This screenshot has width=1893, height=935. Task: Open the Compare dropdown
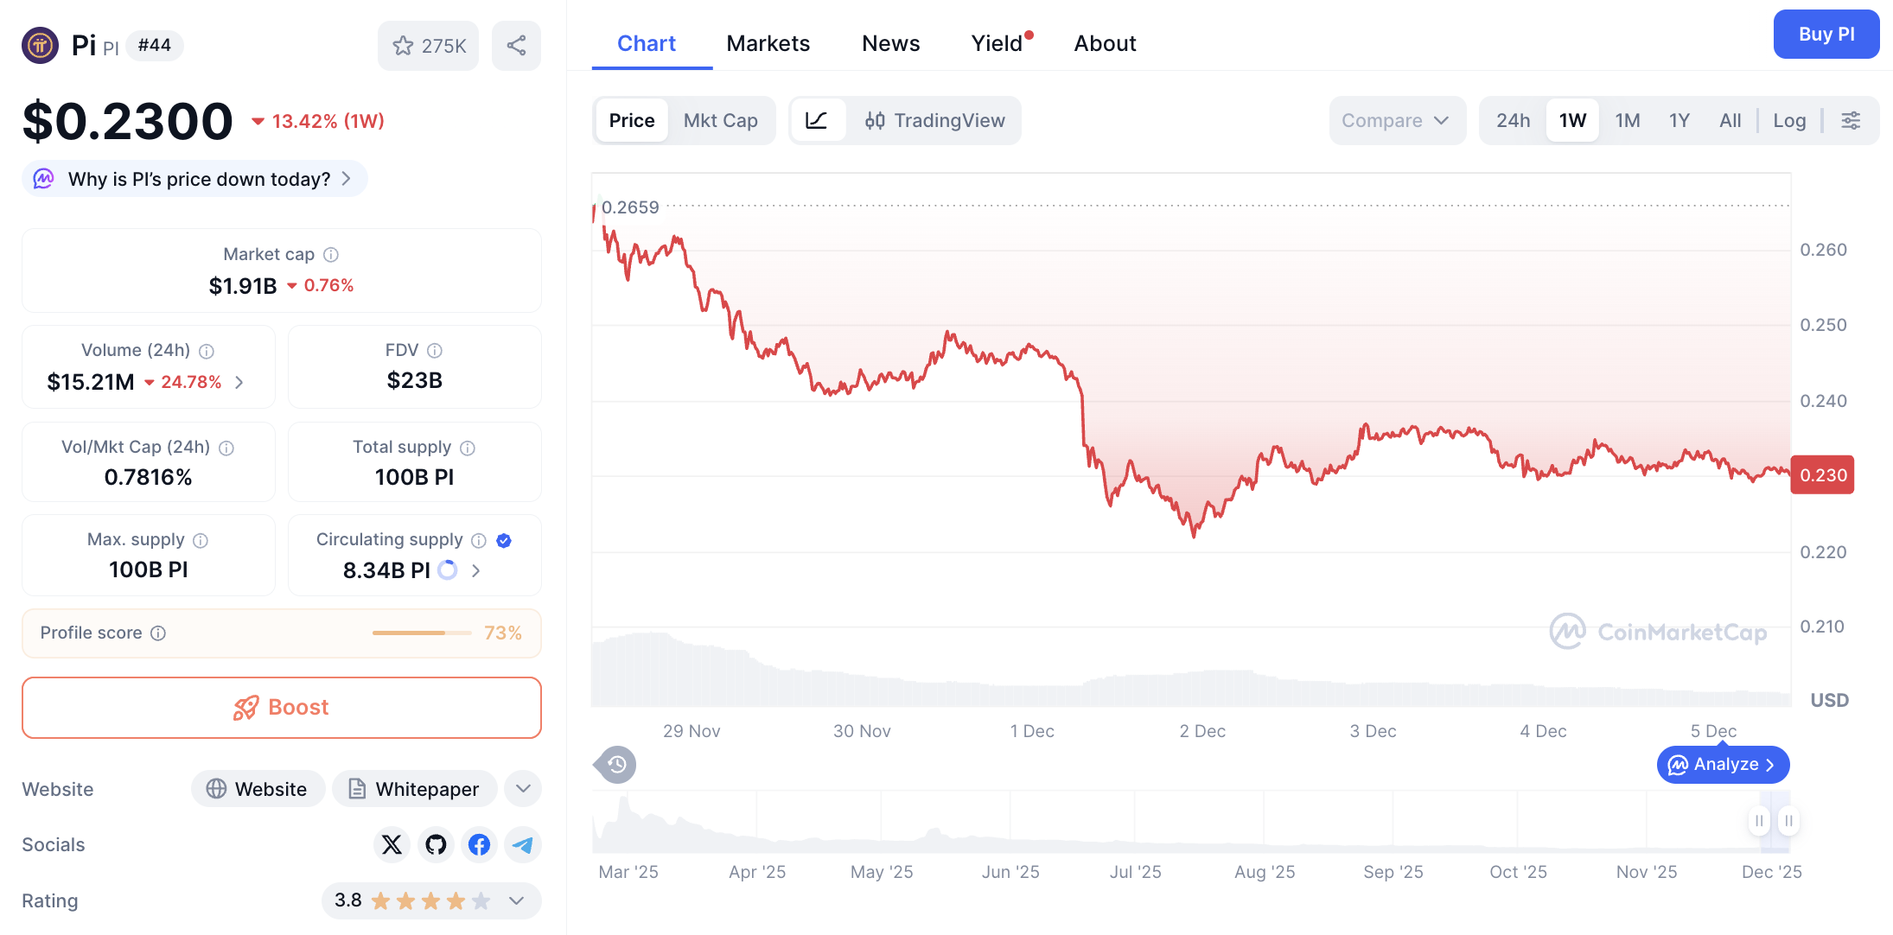point(1395,120)
